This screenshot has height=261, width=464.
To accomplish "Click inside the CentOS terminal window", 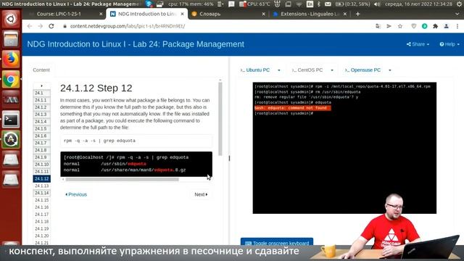I will [x=344, y=148].
